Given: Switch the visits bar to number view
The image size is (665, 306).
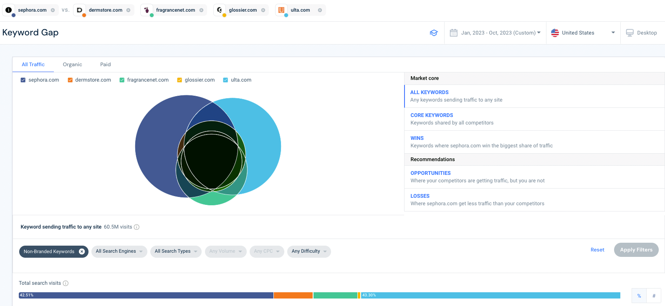Looking at the screenshot, I should coord(654,296).
